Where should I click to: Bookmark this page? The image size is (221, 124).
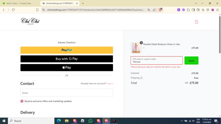[37, 10]
